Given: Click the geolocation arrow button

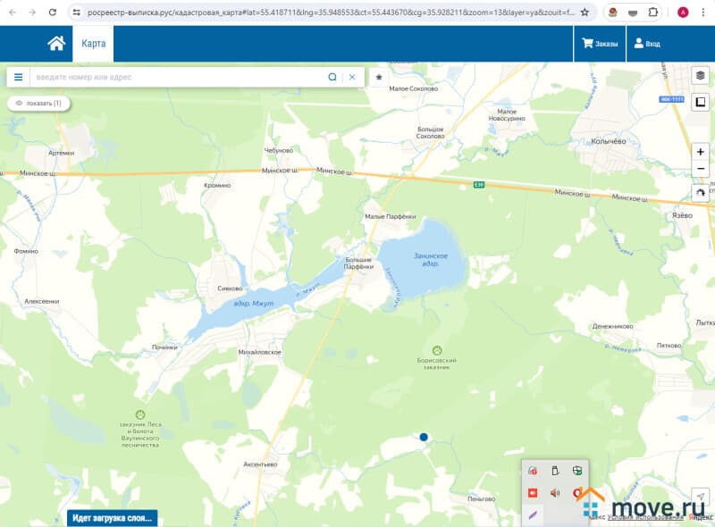Looking at the screenshot, I should 701,497.
